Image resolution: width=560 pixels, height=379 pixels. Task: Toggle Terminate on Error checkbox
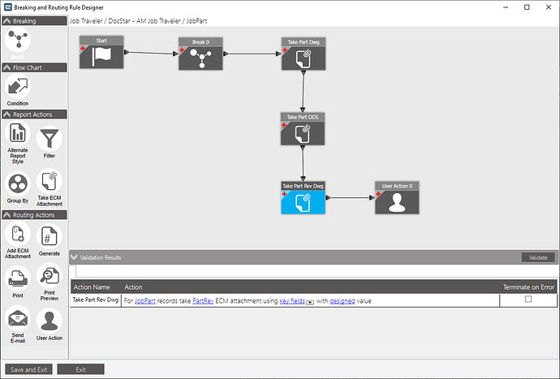[x=528, y=299]
